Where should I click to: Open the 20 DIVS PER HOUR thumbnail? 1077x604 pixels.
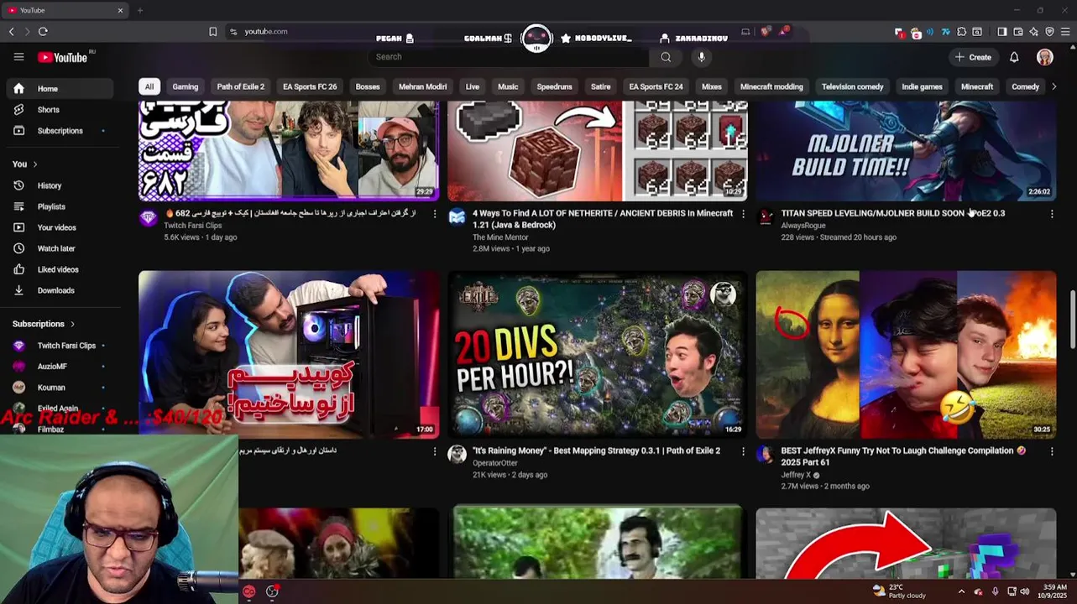[x=597, y=354]
